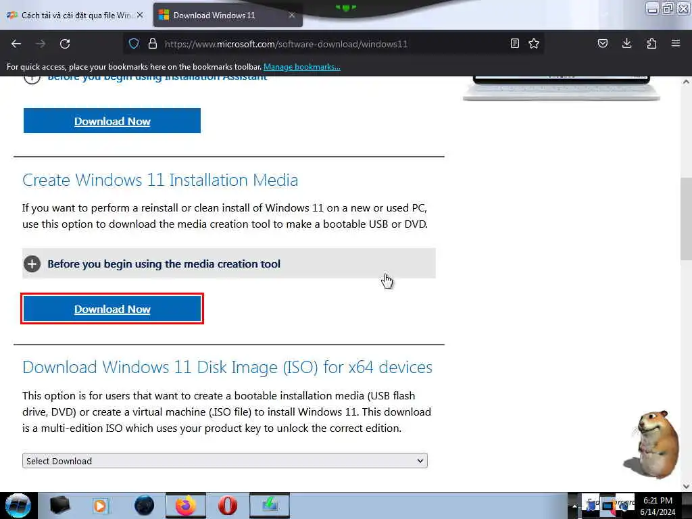Reload the current page
Image resolution: width=692 pixels, height=519 pixels.
pos(65,44)
